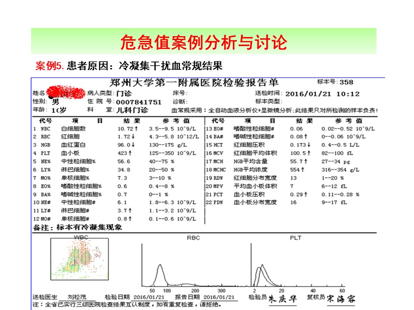Click the date after "报告日期"
Image resolution: width=414 pixels, height=310 pixels.
click(219, 297)
